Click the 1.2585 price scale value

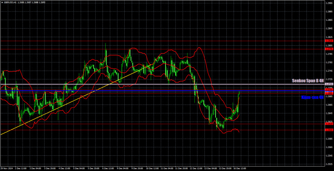pyautogui.click(x=328, y=139)
